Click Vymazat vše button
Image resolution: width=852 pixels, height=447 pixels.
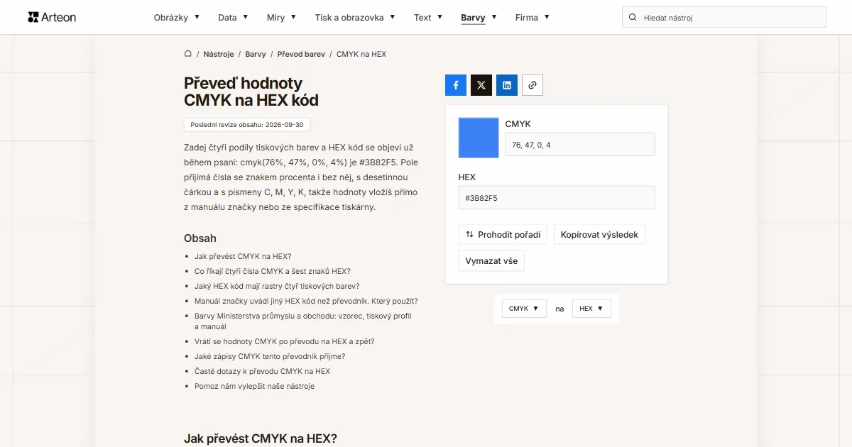coord(491,260)
